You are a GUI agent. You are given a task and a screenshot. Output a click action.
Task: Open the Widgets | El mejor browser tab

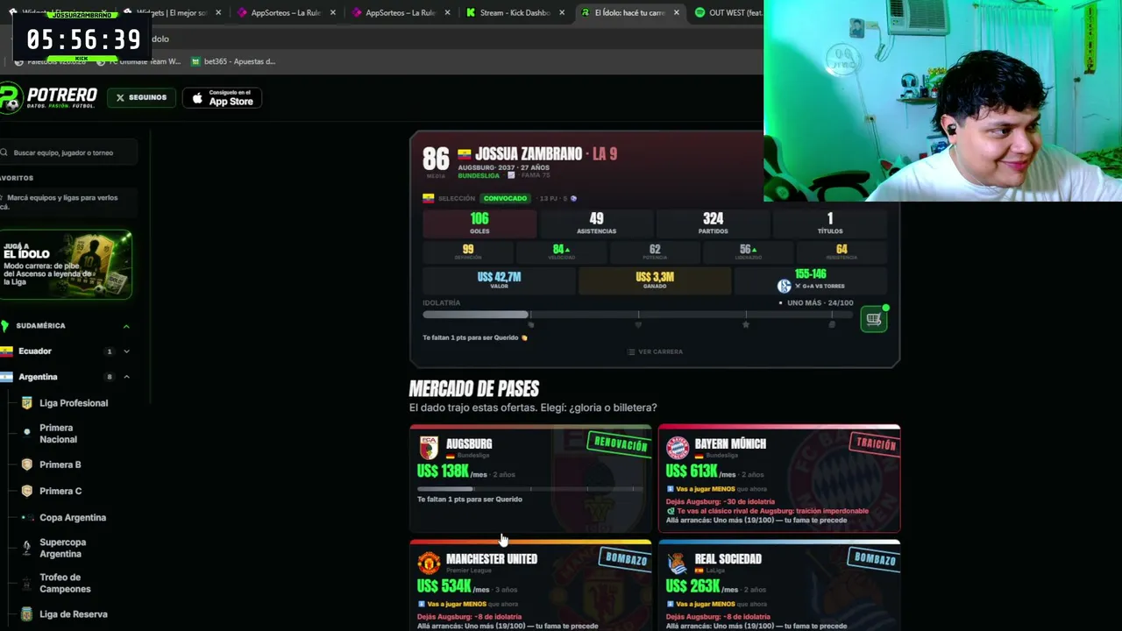click(172, 13)
